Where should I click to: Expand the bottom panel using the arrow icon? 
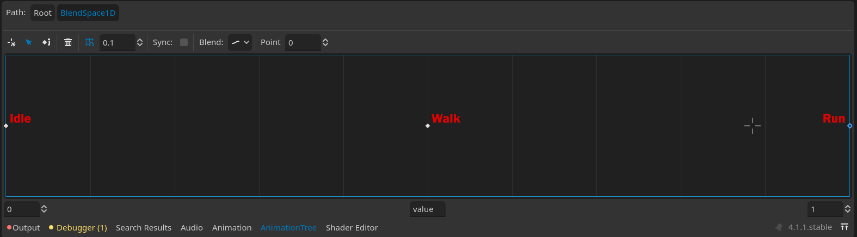(x=844, y=227)
